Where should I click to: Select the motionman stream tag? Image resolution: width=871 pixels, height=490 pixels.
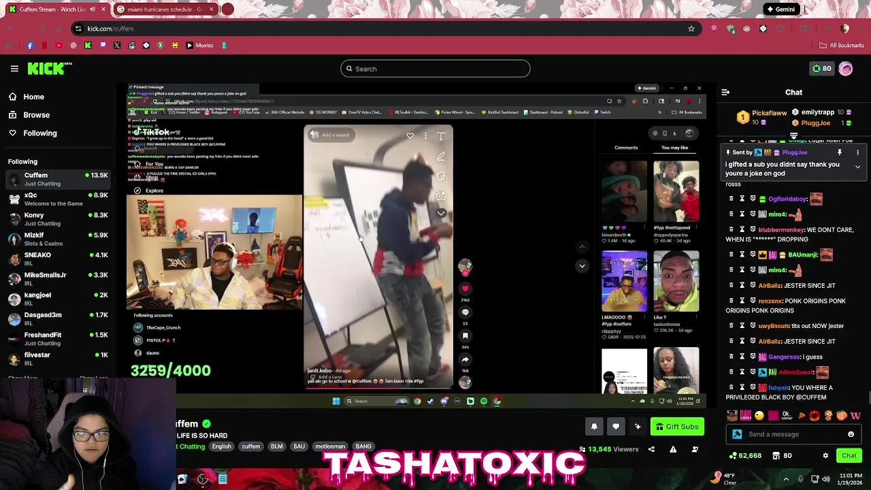pyautogui.click(x=330, y=446)
